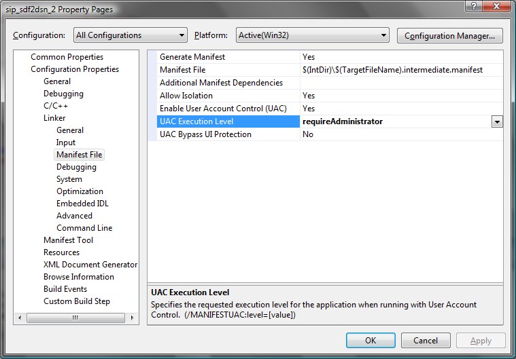Select the Build Events node
The width and height of the screenshot is (516, 359).
coord(65,288)
